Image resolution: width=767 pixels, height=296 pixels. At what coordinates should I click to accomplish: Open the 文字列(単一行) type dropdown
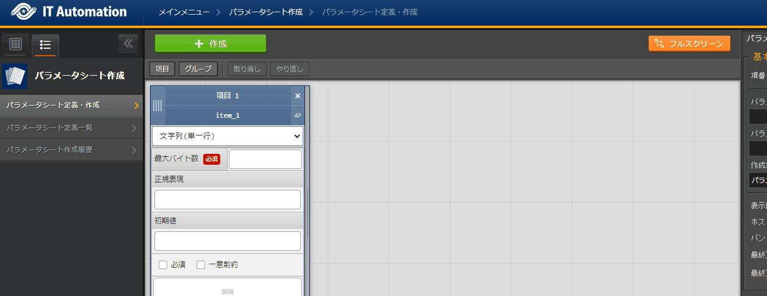pos(227,136)
